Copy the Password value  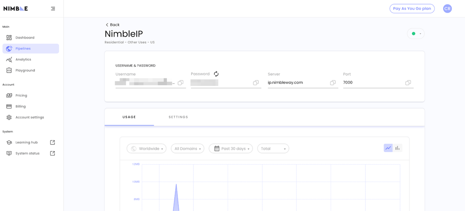tap(256, 83)
